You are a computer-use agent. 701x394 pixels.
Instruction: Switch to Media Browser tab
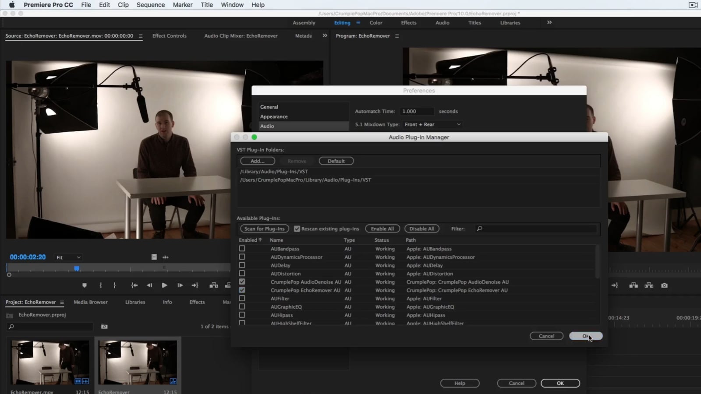click(x=91, y=302)
